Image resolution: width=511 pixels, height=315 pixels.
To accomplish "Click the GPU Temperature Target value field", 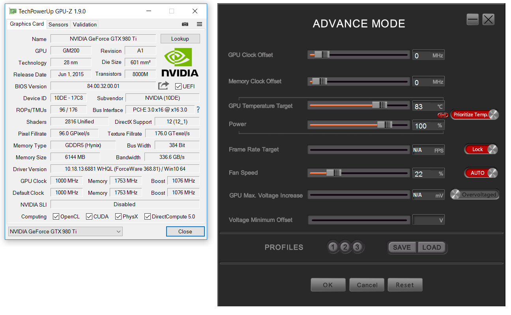I will [x=429, y=106].
